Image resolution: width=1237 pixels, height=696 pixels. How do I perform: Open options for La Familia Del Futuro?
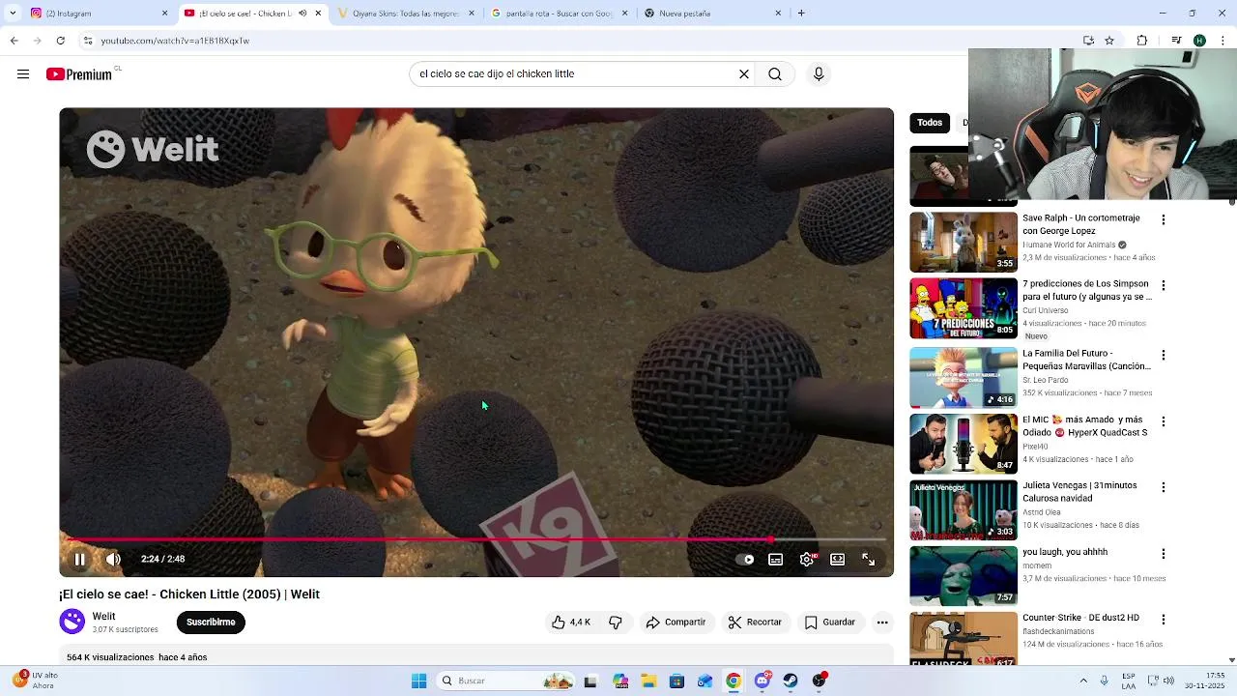coord(1164,356)
